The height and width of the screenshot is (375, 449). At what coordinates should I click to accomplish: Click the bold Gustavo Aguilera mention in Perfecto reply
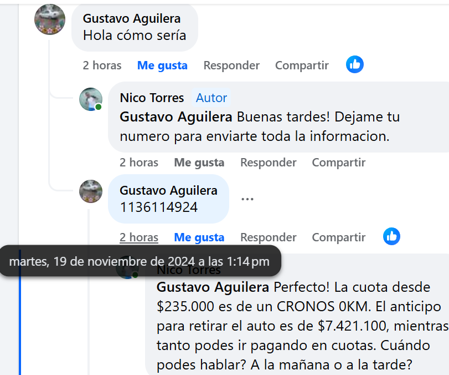point(213,287)
